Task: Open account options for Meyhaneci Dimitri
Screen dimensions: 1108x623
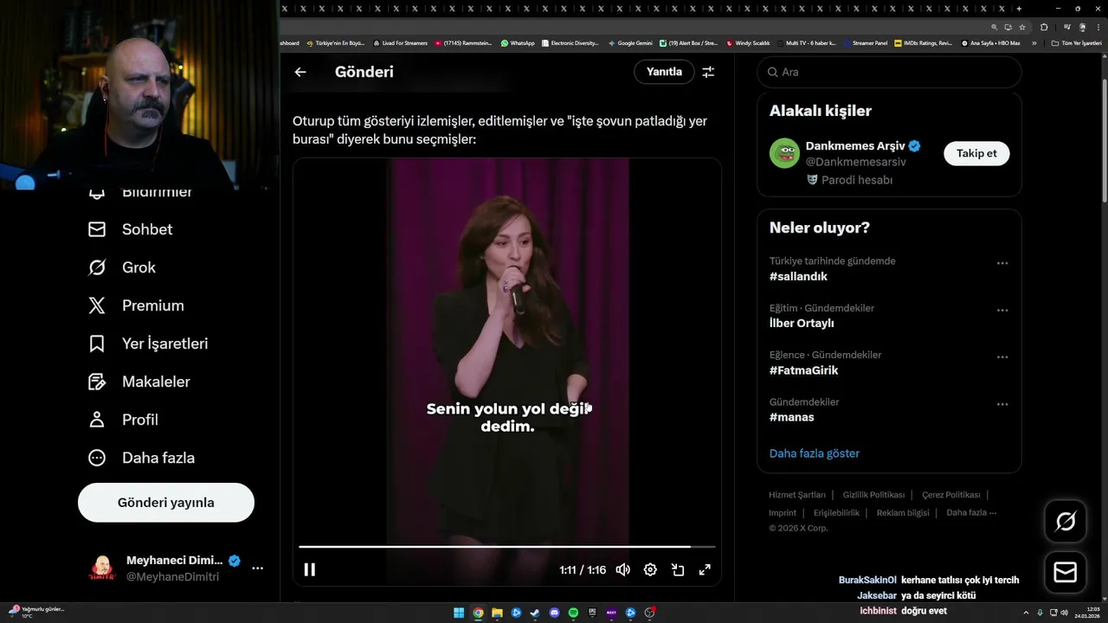Action: click(257, 568)
